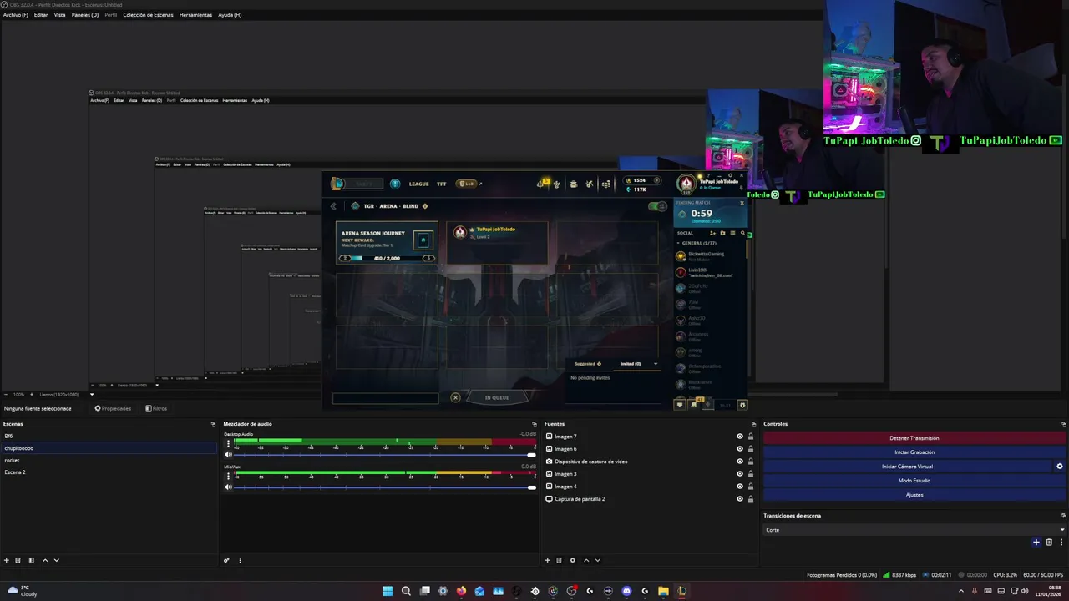Remove the selected scene with the trash icon
The height and width of the screenshot is (601, 1069).
[18, 560]
